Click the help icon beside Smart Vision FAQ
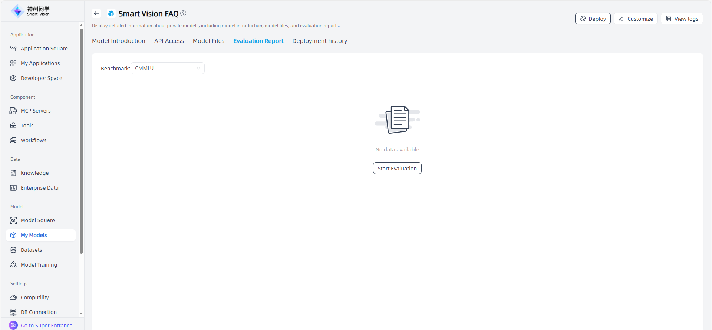 coord(183,14)
